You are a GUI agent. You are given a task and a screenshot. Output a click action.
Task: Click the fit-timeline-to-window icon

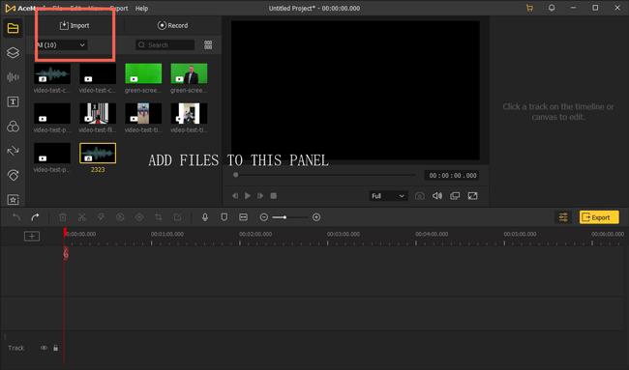coord(243,217)
